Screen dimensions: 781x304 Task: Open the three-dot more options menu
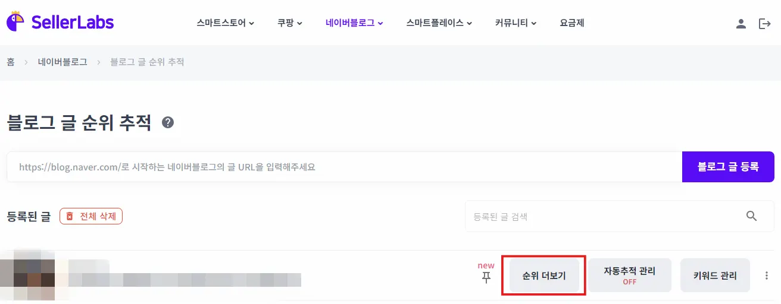click(x=766, y=275)
